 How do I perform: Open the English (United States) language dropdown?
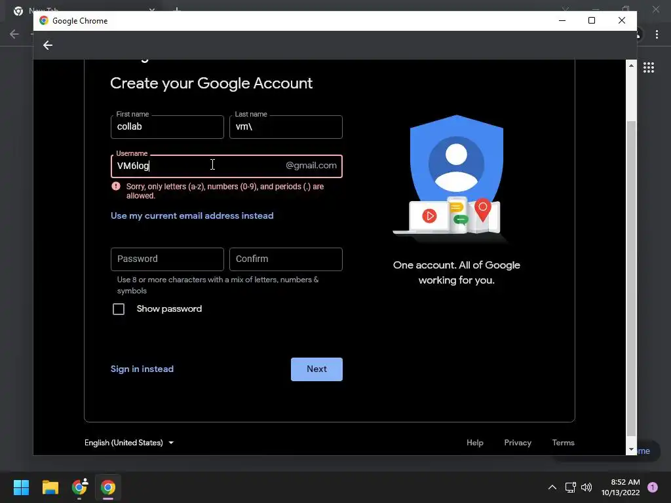(129, 443)
